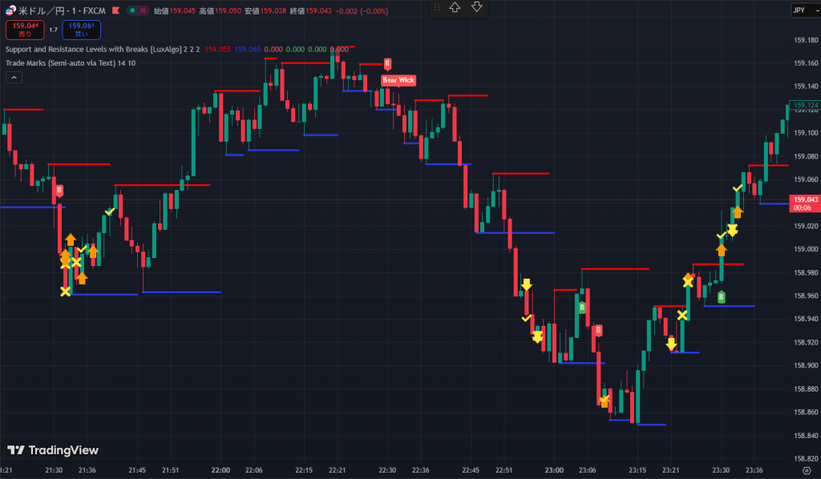Image resolution: width=821 pixels, height=479 pixels.
Task: Select red B marker above Bear Wick label
Action: pos(388,63)
